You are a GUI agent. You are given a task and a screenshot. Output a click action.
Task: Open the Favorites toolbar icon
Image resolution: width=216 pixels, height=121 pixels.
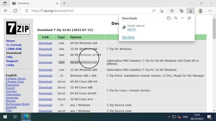coord(172,11)
